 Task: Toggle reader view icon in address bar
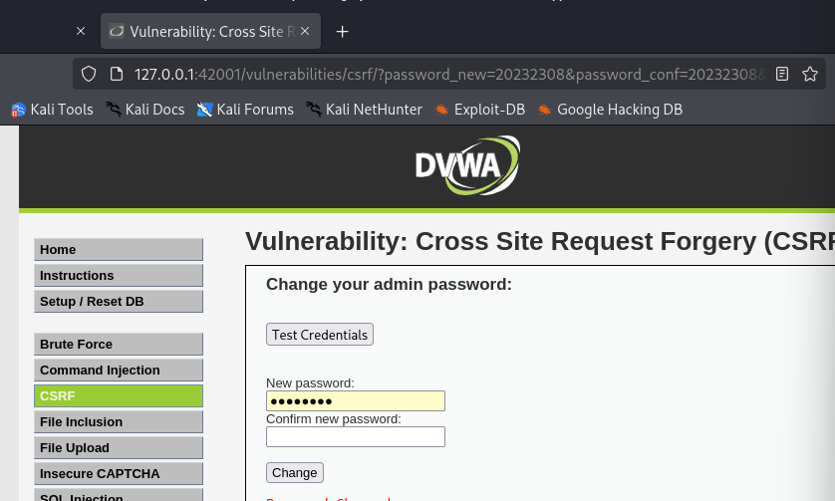coord(782,74)
